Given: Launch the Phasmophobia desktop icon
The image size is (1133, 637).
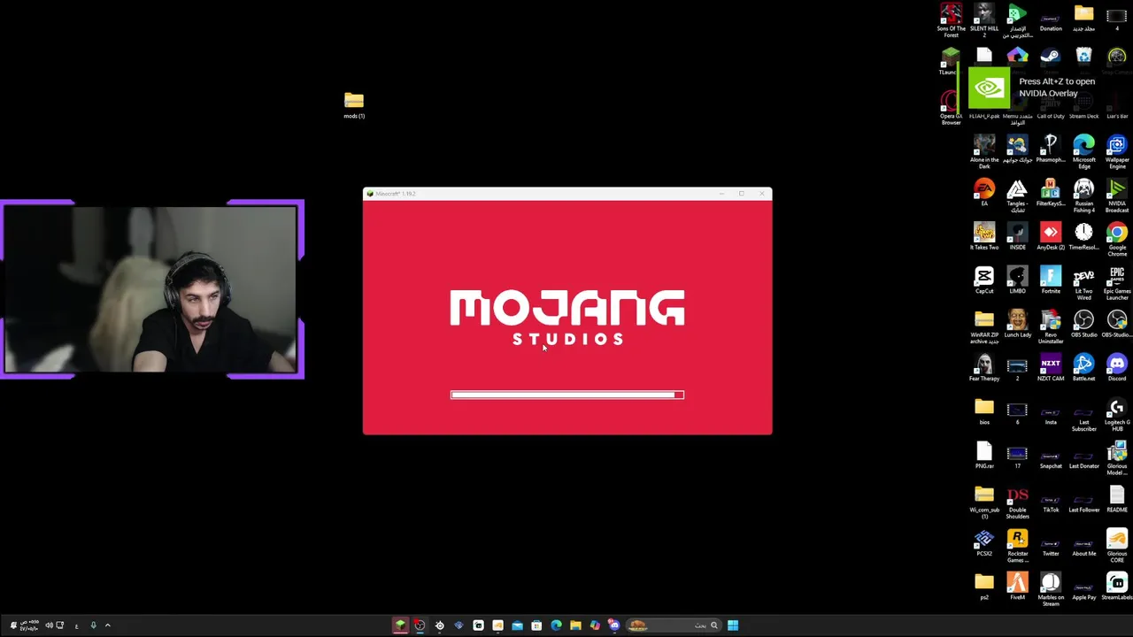Looking at the screenshot, I should click(1051, 149).
